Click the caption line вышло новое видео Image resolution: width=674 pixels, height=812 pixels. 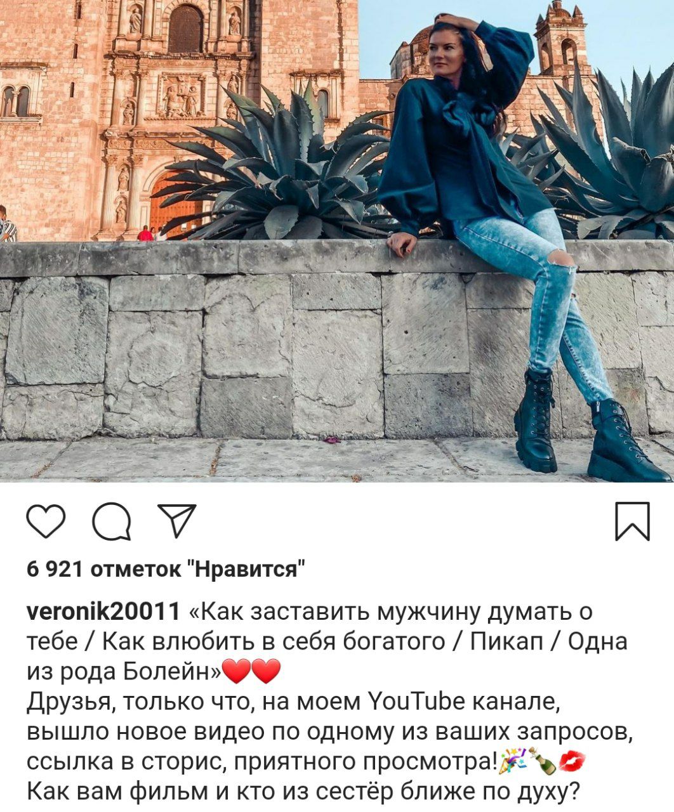pyautogui.click(x=331, y=731)
